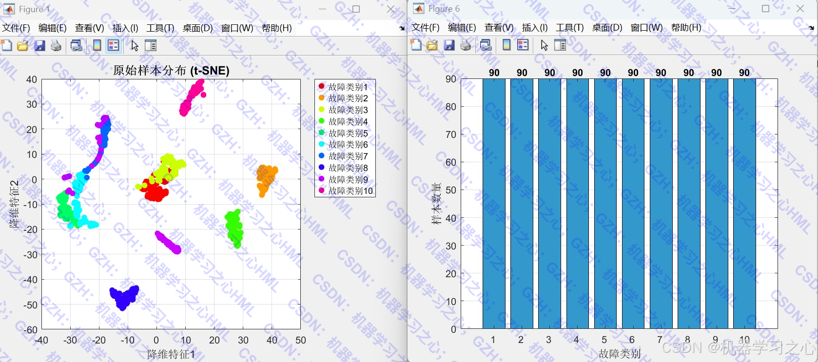Select Edit Plot arrow in Figure 1 toolbar
The height and width of the screenshot is (362, 818).
click(x=135, y=46)
